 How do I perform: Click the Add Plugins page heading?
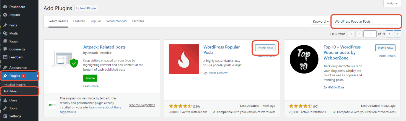pos(58,8)
